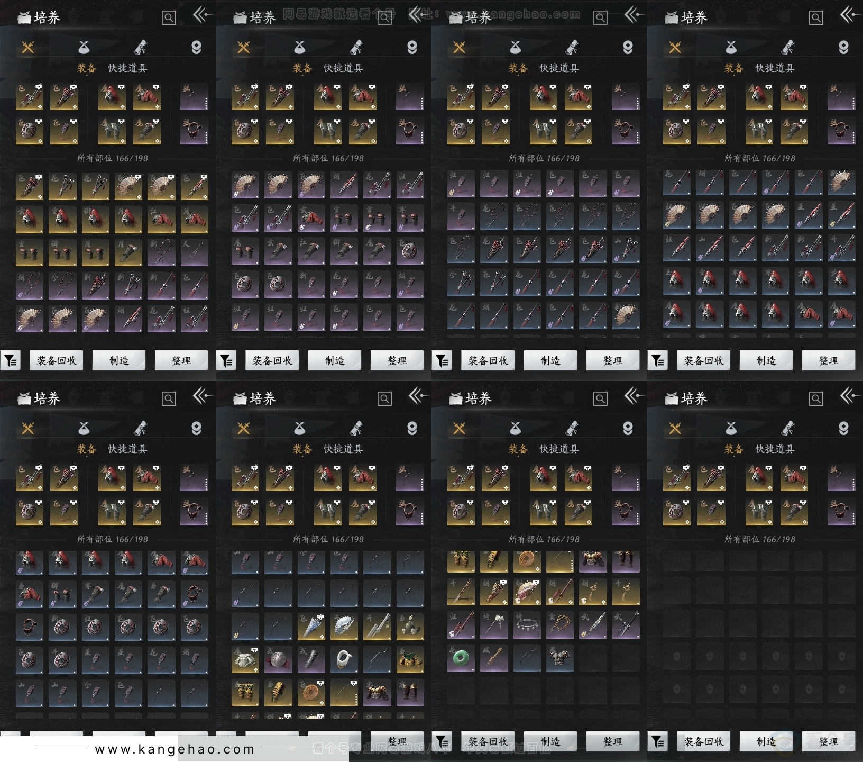Click 装备回收 in third bottom panel
Viewport: 863px width, 762px height.
click(x=488, y=742)
